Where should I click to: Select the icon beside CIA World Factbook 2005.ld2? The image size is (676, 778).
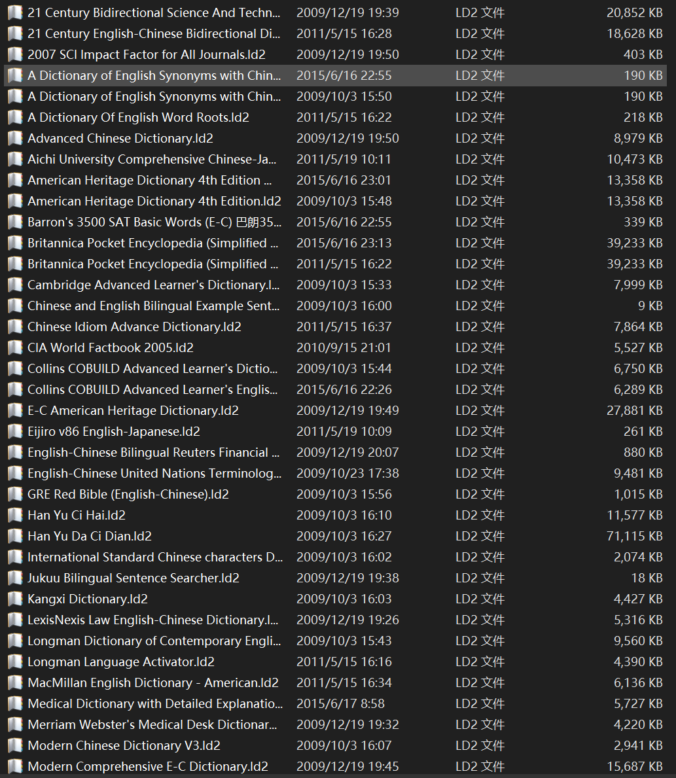(16, 347)
